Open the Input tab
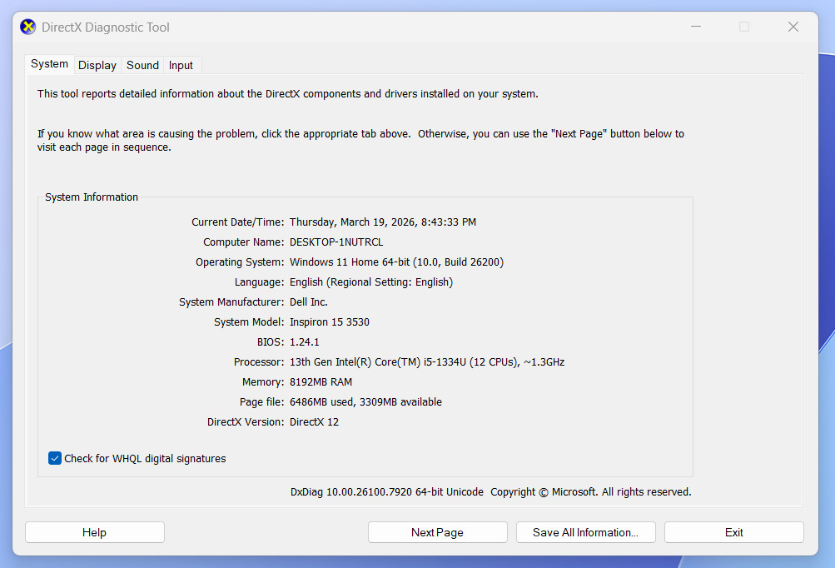 (x=181, y=65)
